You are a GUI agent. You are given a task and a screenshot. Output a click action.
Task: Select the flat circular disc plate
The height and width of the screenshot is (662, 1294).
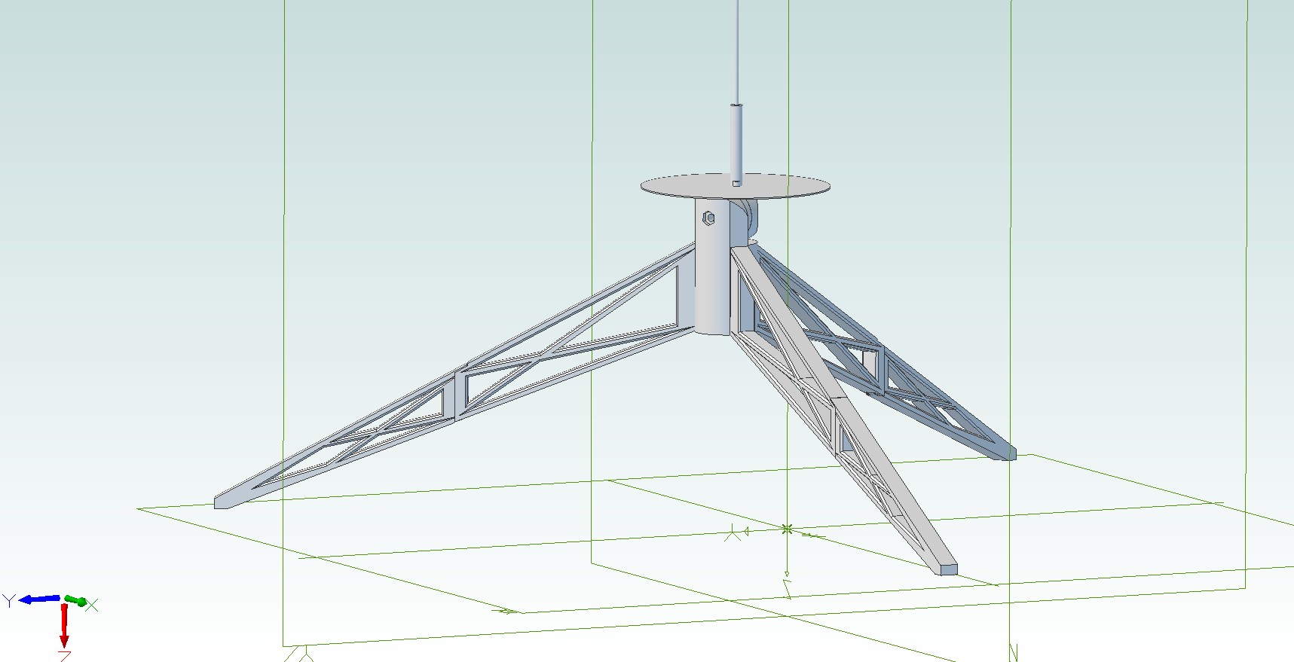[736, 185]
